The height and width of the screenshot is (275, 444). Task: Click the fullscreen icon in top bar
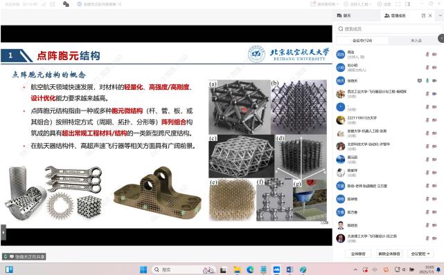tap(398, 4)
